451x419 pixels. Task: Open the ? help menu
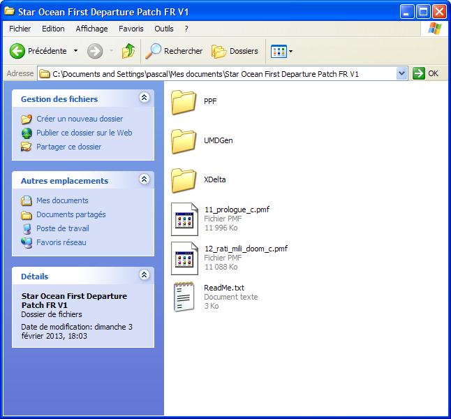(186, 29)
